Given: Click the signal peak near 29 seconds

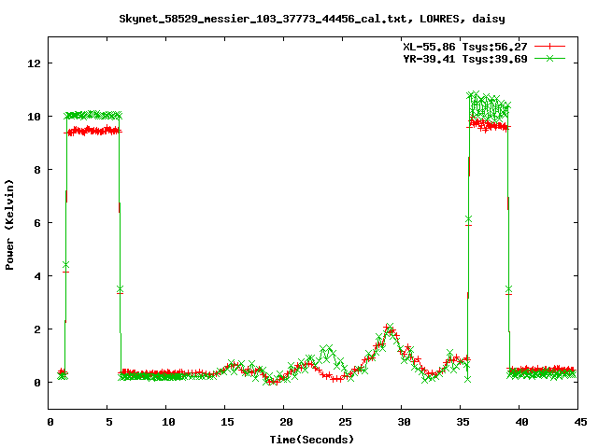Looking at the screenshot, I should pyautogui.click(x=389, y=328).
